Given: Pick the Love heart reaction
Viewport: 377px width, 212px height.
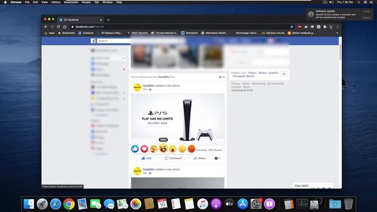Looking at the screenshot, I should [144, 149].
